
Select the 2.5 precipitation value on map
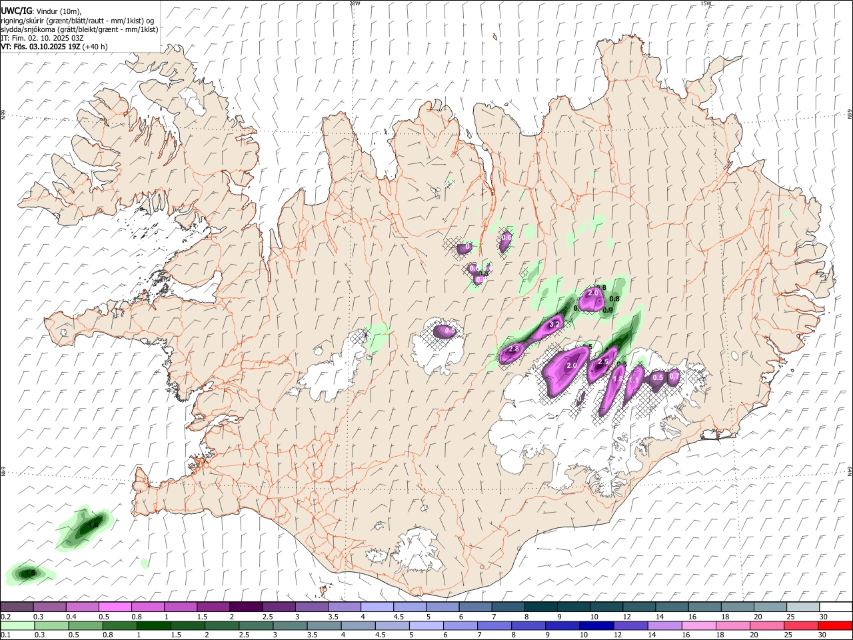click(603, 361)
